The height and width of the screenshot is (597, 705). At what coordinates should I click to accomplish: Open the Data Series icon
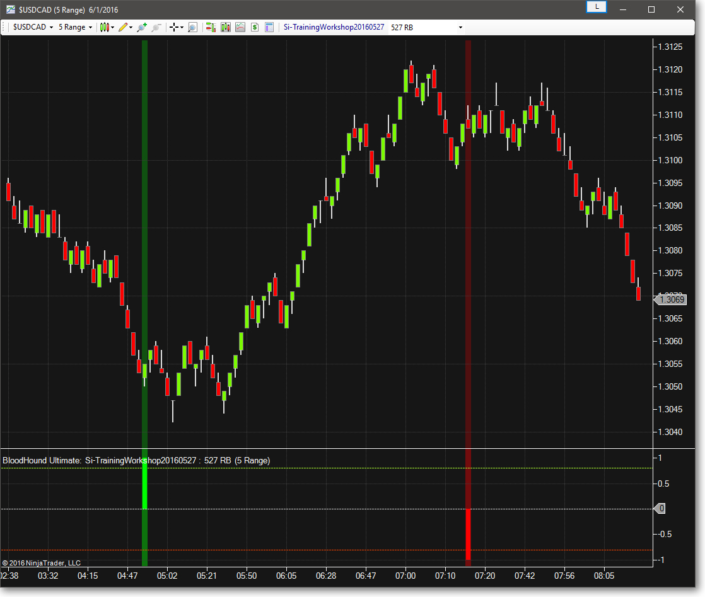click(x=226, y=27)
